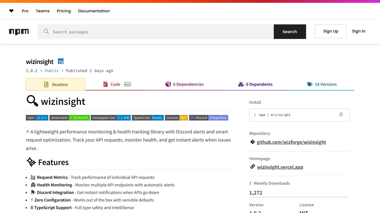The width and height of the screenshot is (380, 213).
Task: View the 0 Dependents tab
Action: (255, 84)
